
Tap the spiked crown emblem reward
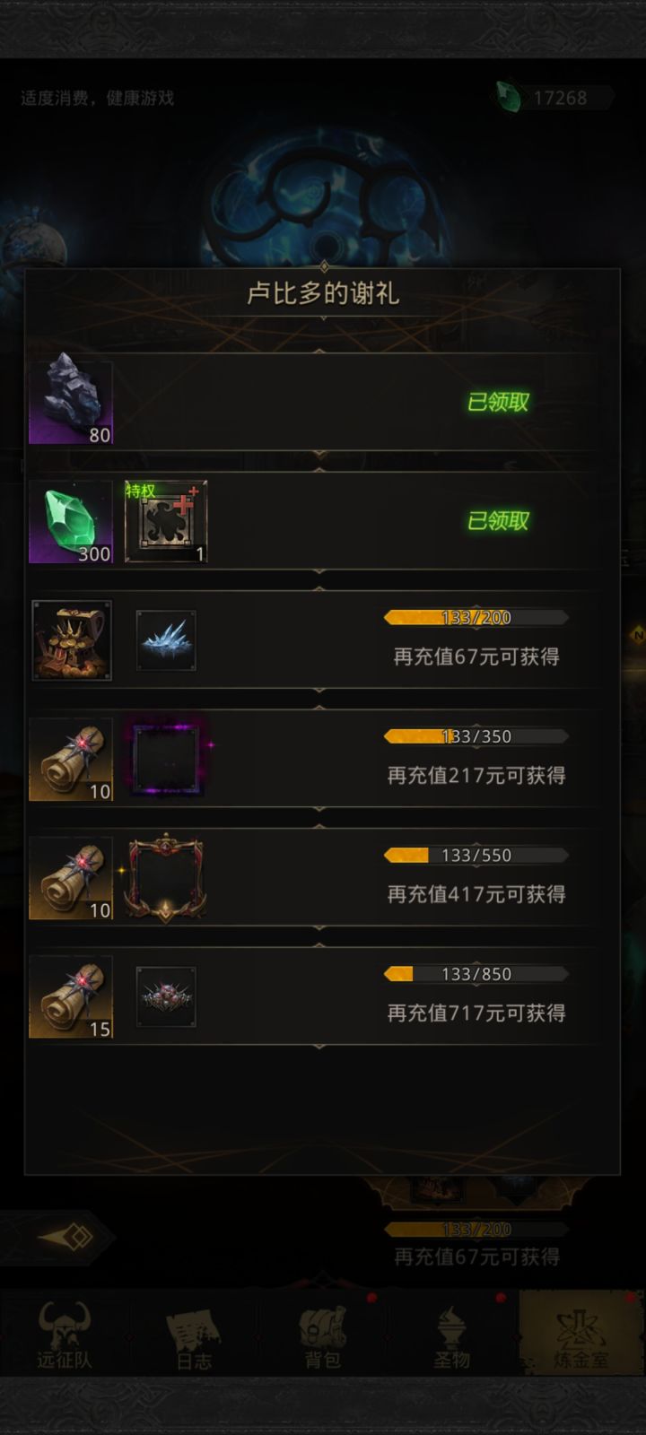(x=166, y=997)
